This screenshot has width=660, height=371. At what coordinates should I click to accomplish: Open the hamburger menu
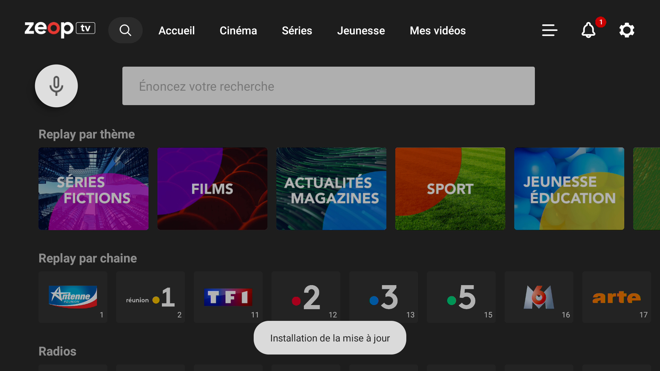[x=549, y=30]
